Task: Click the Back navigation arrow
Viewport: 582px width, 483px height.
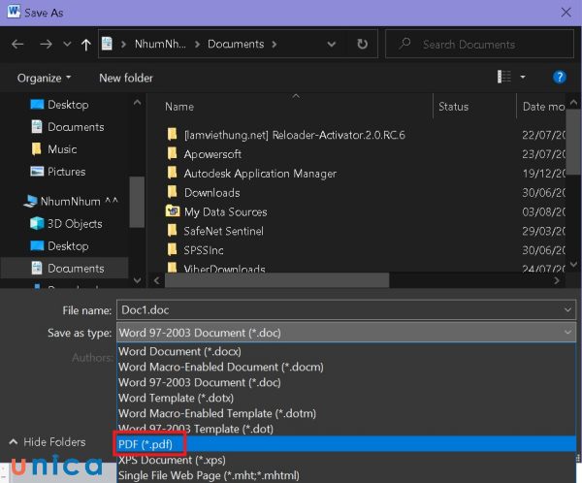Action: pos(17,45)
